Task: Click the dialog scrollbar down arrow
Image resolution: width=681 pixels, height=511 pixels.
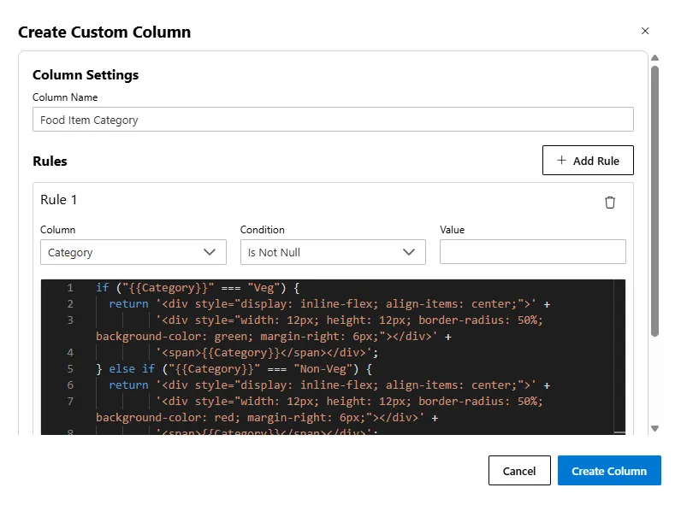Action: tap(654, 428)
